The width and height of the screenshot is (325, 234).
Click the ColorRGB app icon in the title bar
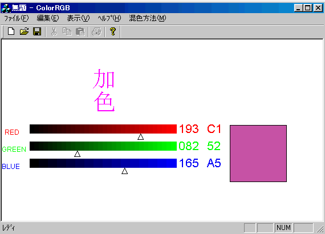6,8
